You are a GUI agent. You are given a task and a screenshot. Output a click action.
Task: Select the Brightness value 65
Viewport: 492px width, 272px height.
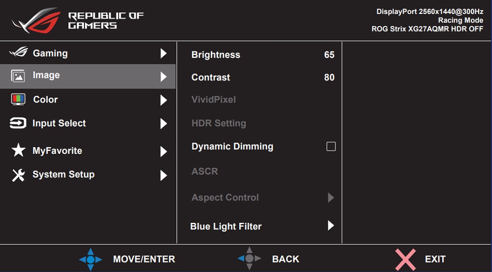329,55
